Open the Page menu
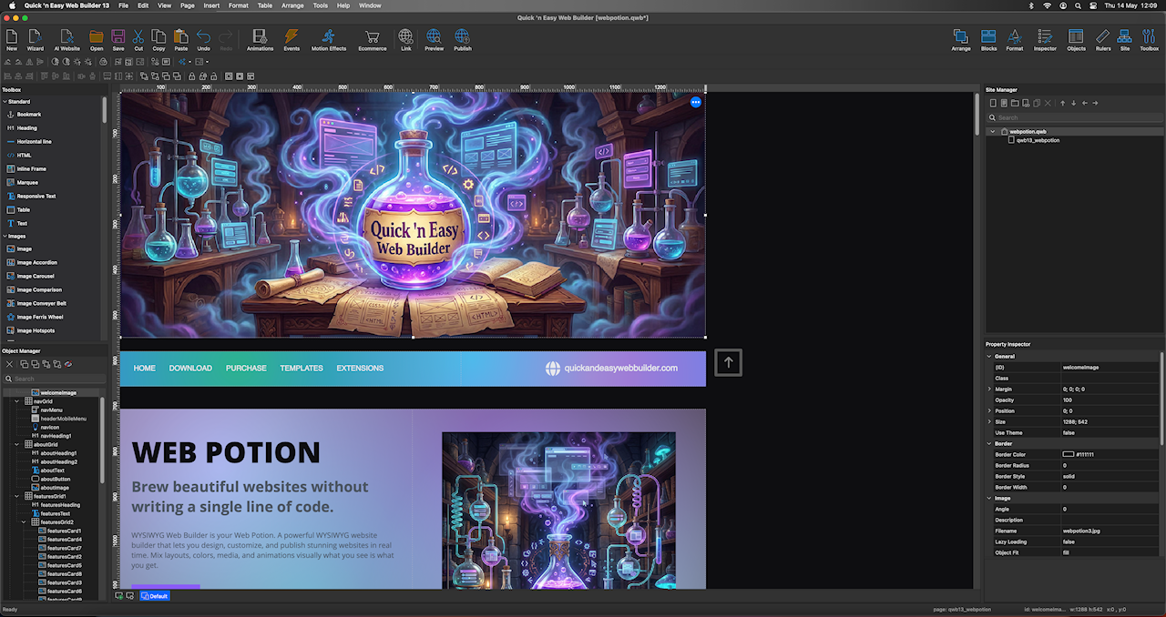 coord(188,5)
